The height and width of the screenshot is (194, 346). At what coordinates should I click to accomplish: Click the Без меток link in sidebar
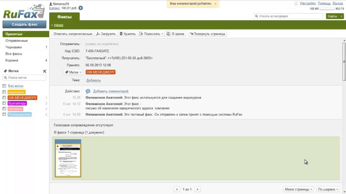pyautogui.click(x=16, y=86)
